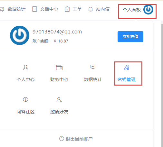Click the large profile avatar image
The image size is (163, 147).
point(20,35)
